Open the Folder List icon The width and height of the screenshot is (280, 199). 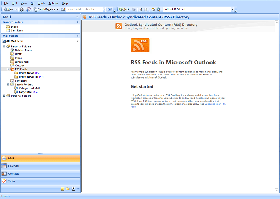click(68, 189)
